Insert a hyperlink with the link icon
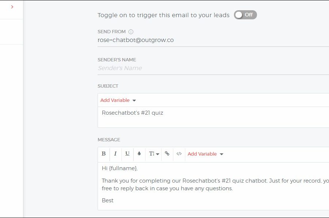 pyautogui.click(x=167, y=154)
